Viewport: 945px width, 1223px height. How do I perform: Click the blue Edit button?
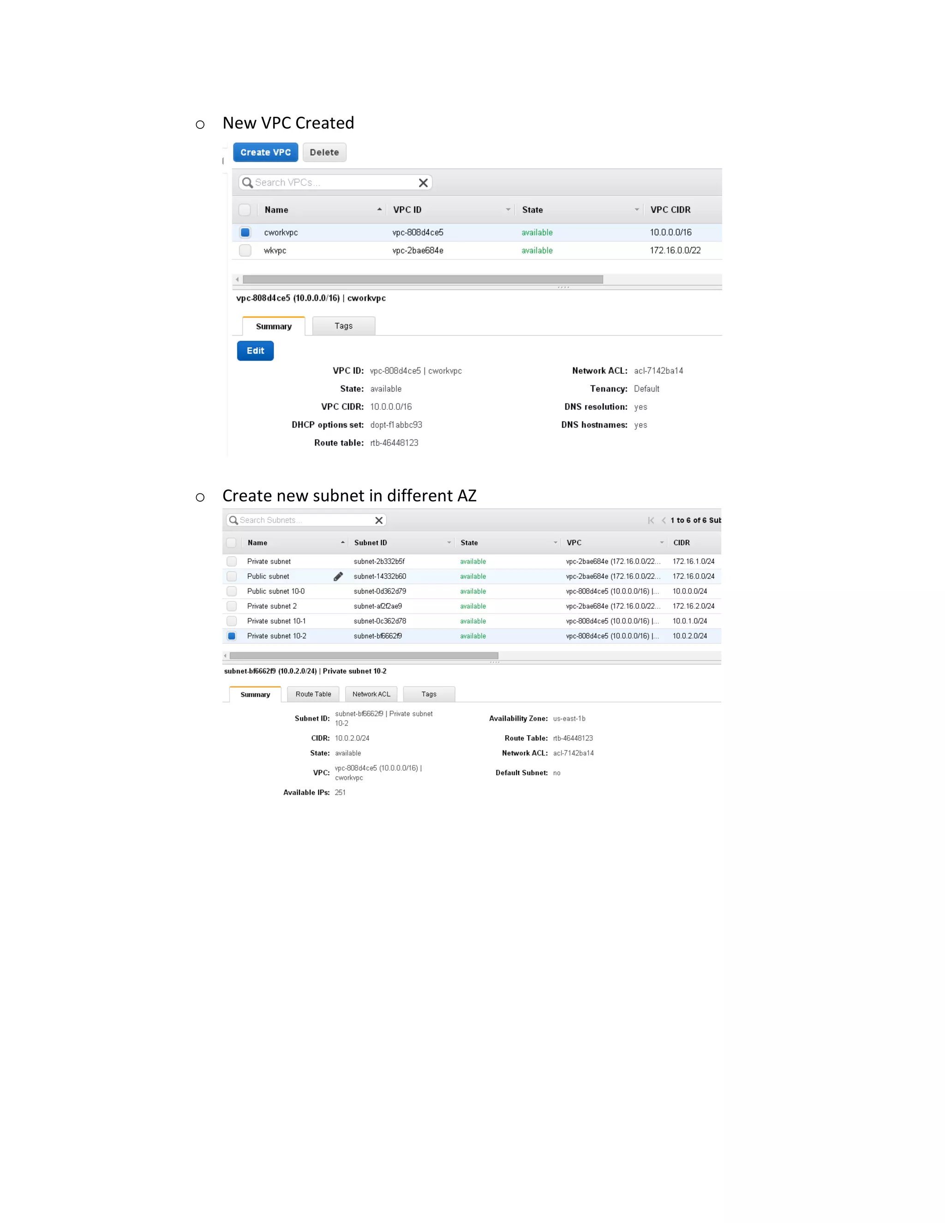255,351
